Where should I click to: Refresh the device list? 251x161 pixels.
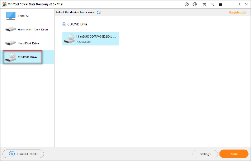click(99, 12)
